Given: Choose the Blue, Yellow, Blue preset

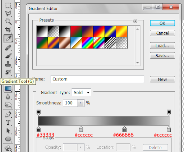Looking at the screenshot, I should 110,32.
